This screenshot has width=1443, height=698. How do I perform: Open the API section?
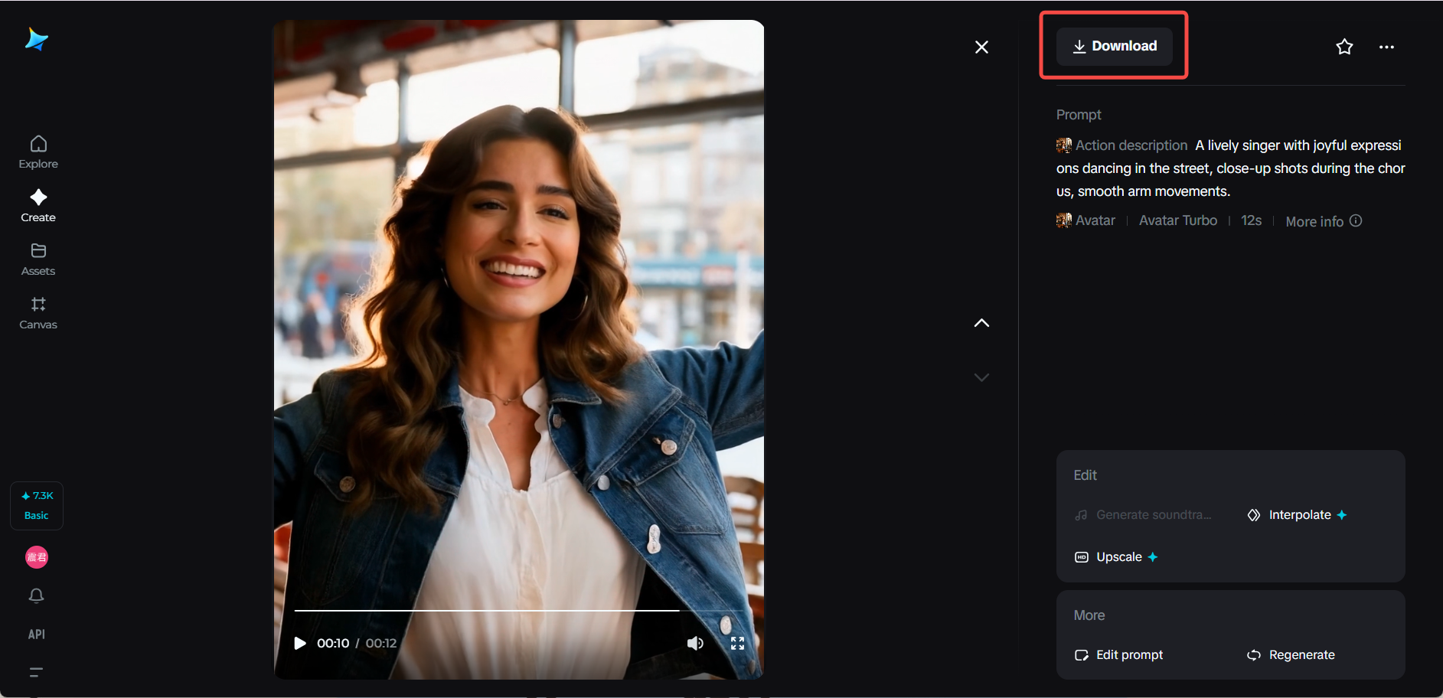(36, 634)
